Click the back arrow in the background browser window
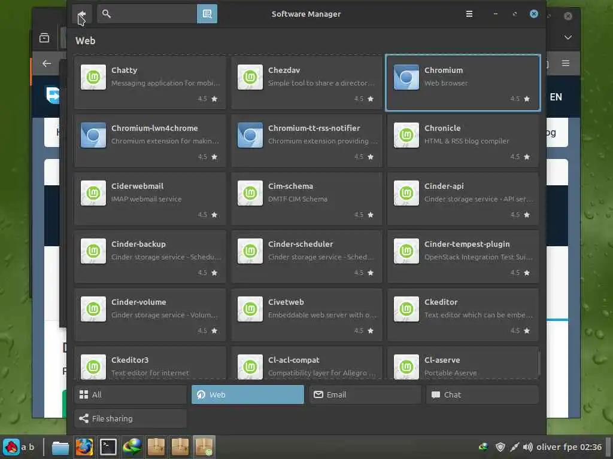This screenshot has width=613, height=459. tap(47, 63)
